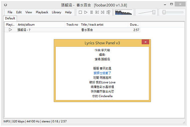Close the foobar2000 window
The image size is (190, 127).
180,4
